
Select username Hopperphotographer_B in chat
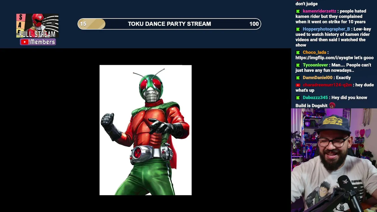pos(326,29)
